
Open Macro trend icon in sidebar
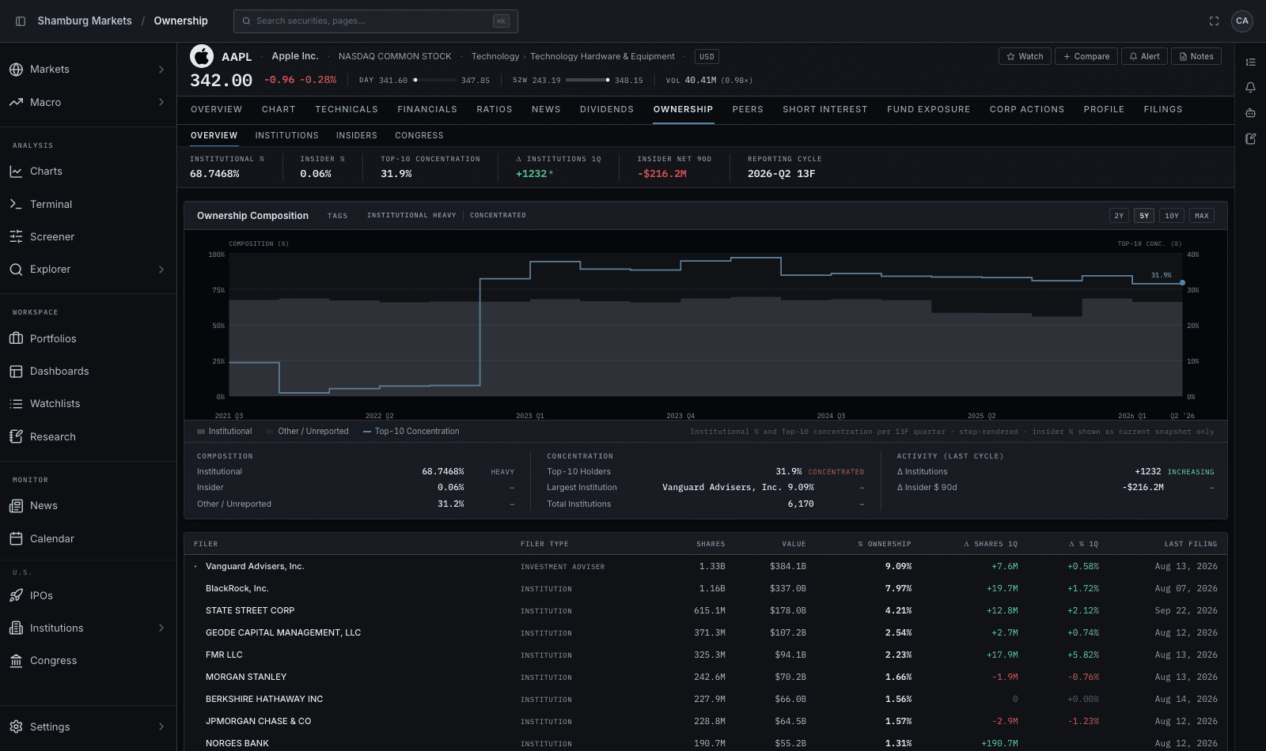[16, 103]
